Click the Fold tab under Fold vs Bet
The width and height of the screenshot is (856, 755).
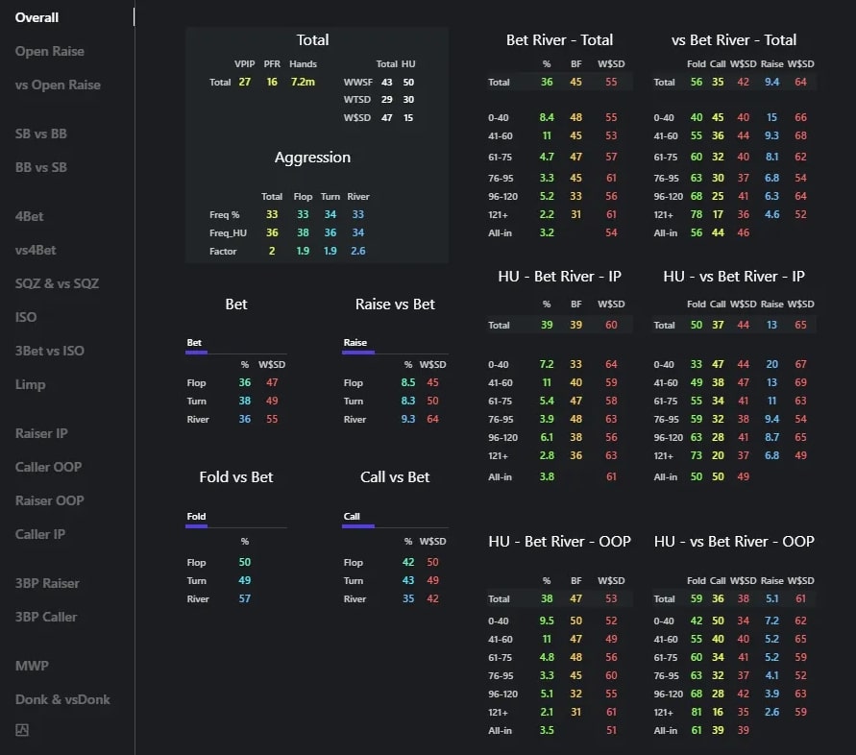(196, 517)
